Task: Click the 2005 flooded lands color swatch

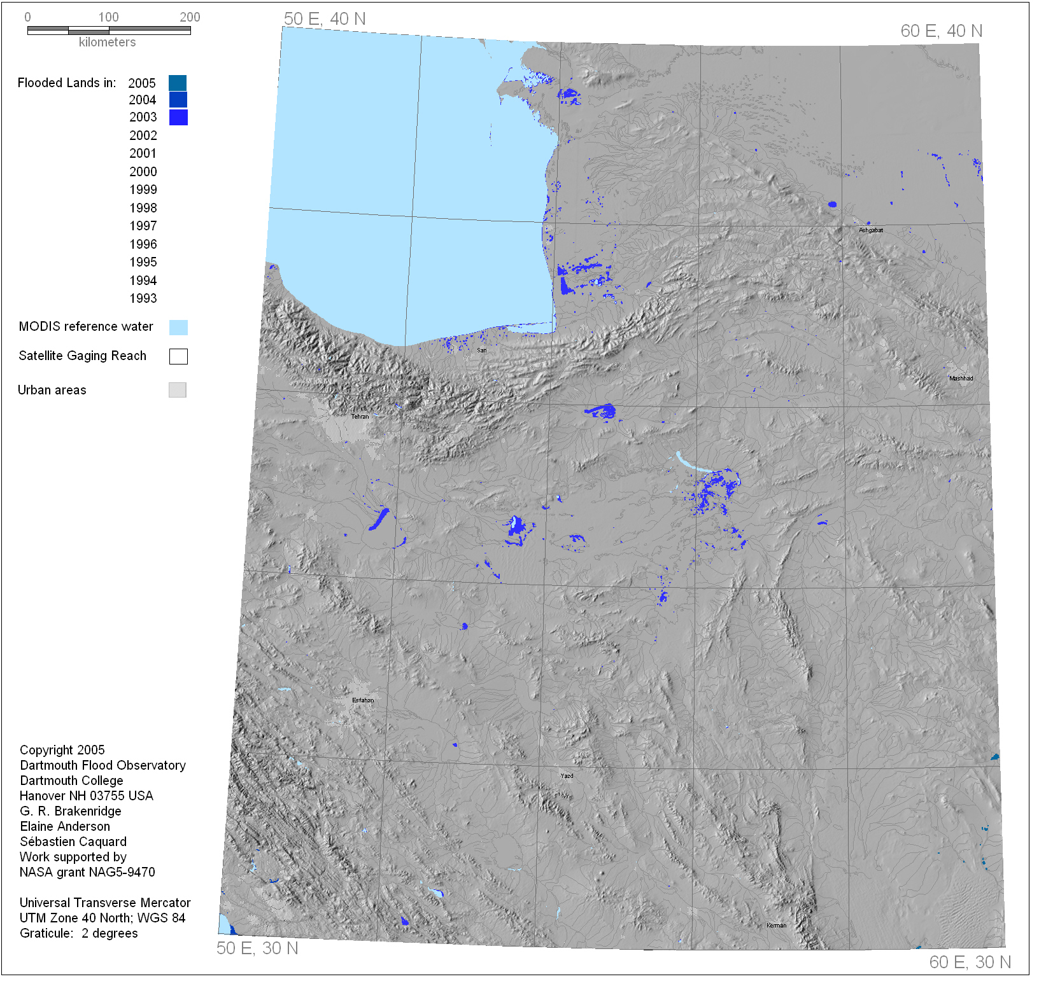Action: 178,83
